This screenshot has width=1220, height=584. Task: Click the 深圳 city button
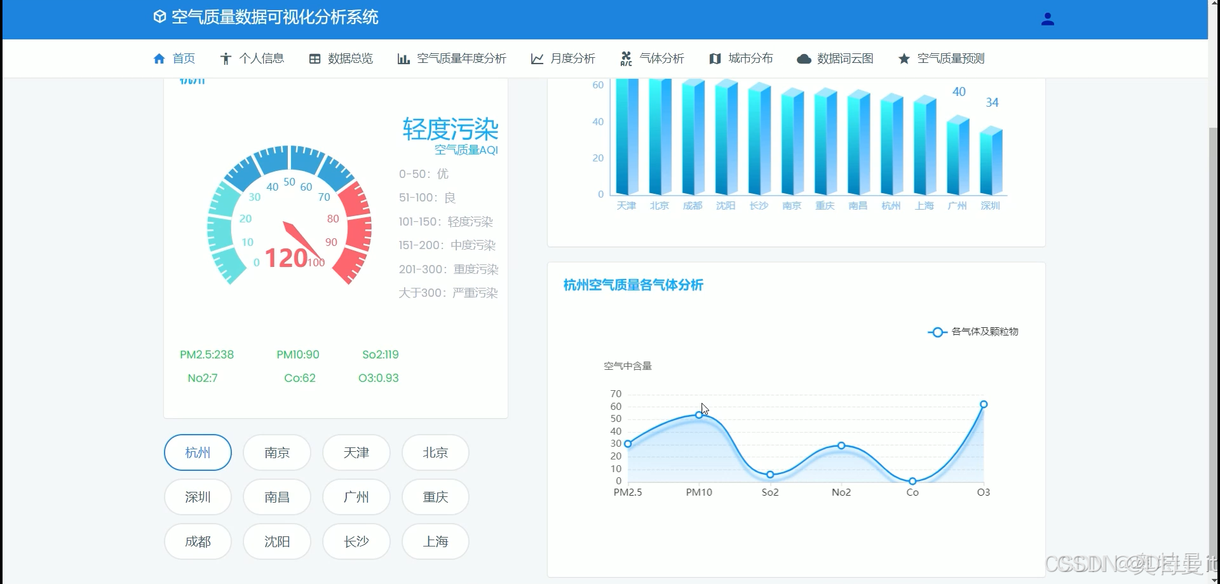pos(198,497)
